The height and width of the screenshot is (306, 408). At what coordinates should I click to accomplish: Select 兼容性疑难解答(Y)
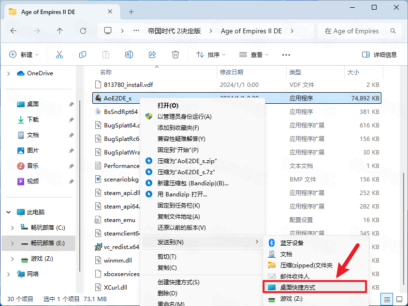click(x=203, y=139)
